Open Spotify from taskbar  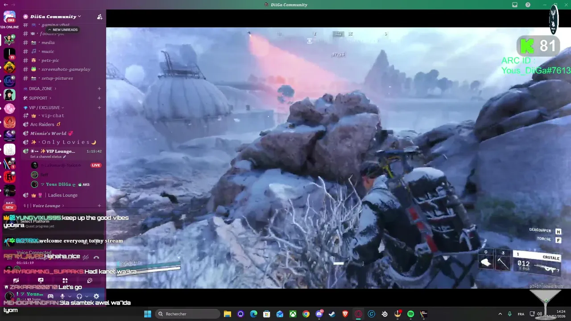(410, 314)
